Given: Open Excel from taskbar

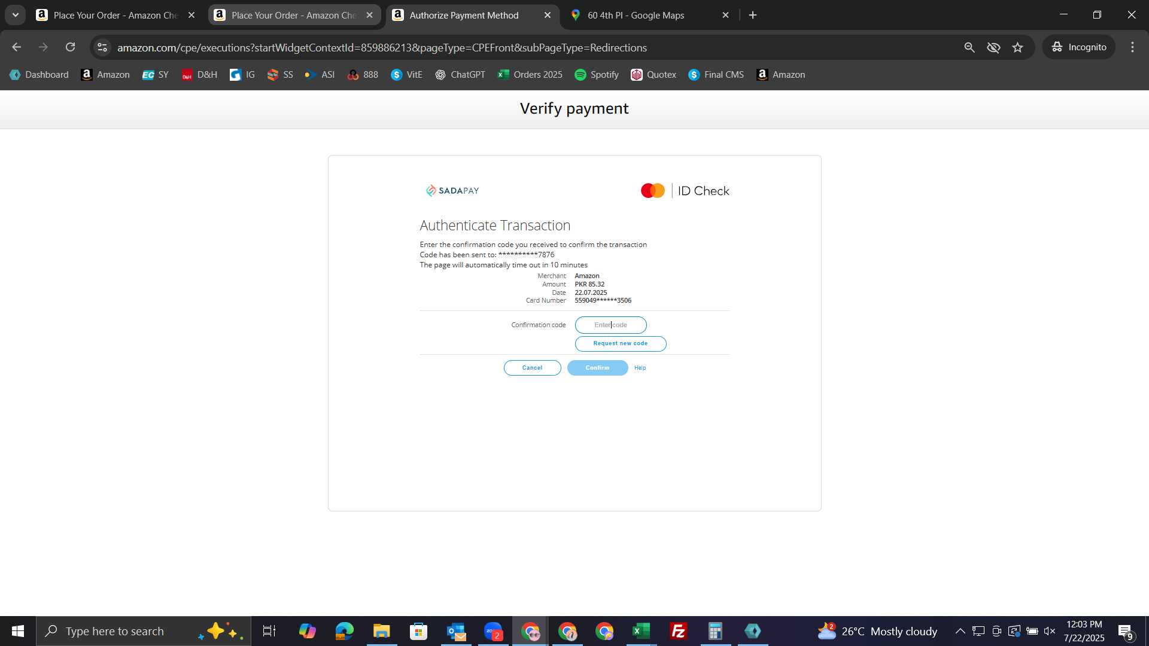Looking at the screenshot, I should [641, 631].
